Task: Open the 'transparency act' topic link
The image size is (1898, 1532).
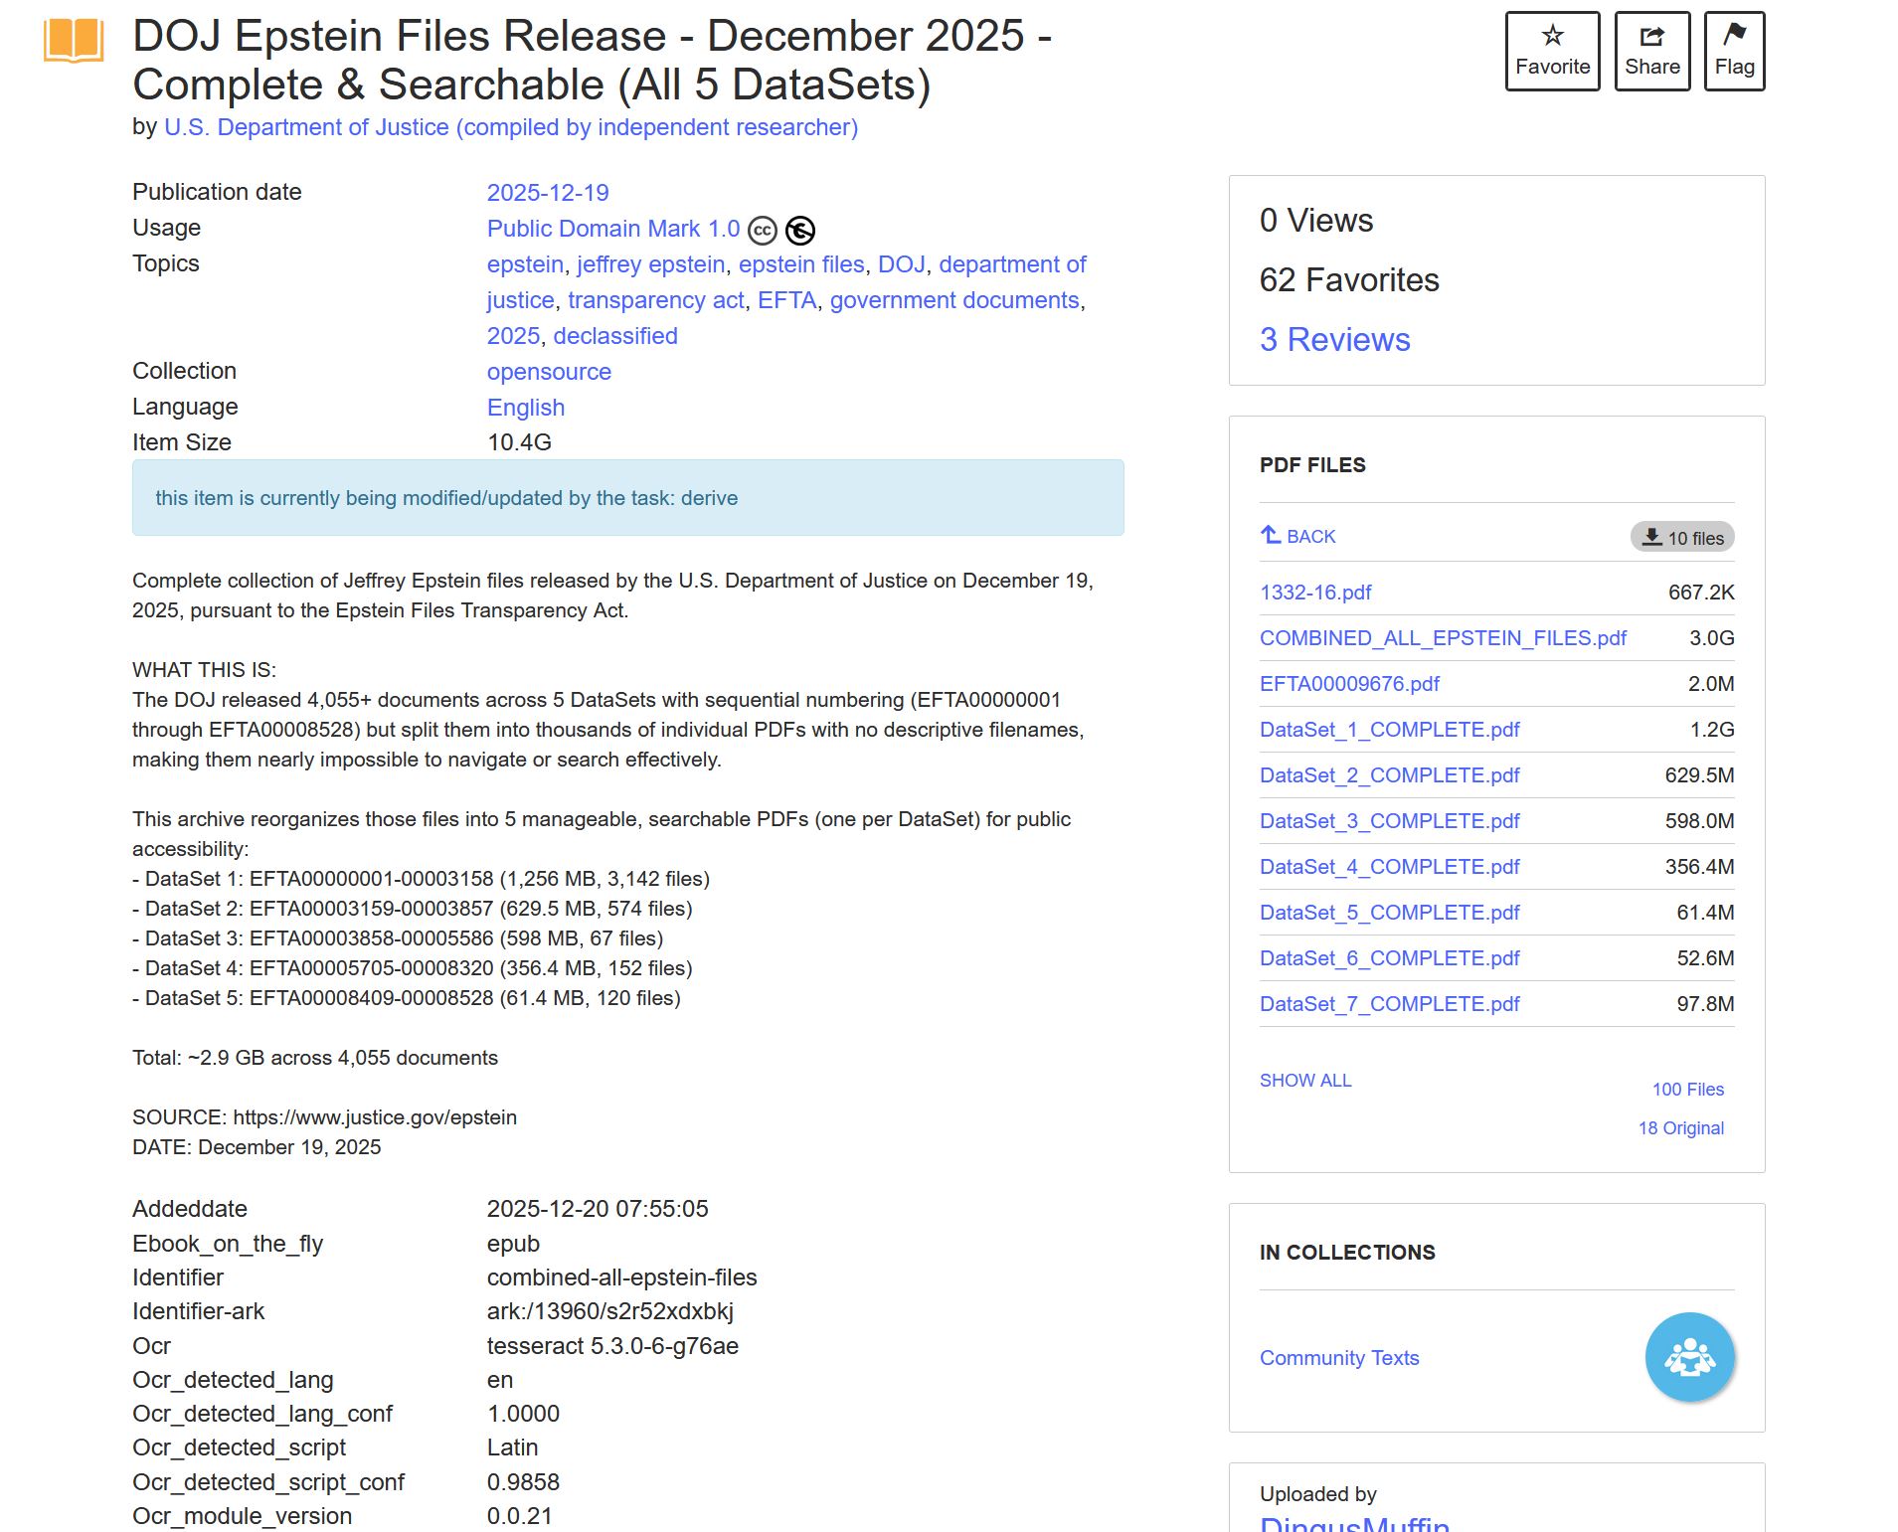Action: tap(656, 300)
